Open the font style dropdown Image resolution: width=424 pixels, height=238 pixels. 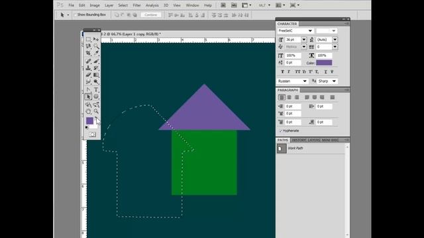[334, 31]
